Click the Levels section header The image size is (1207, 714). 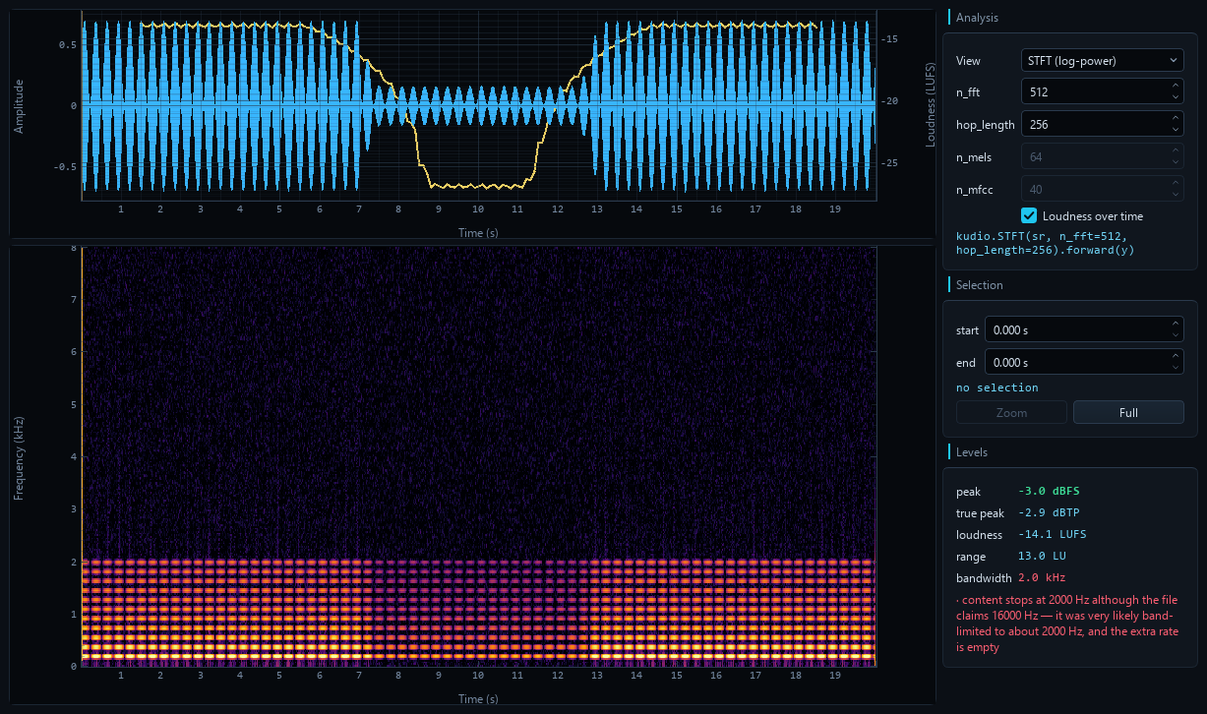point(972,451)
